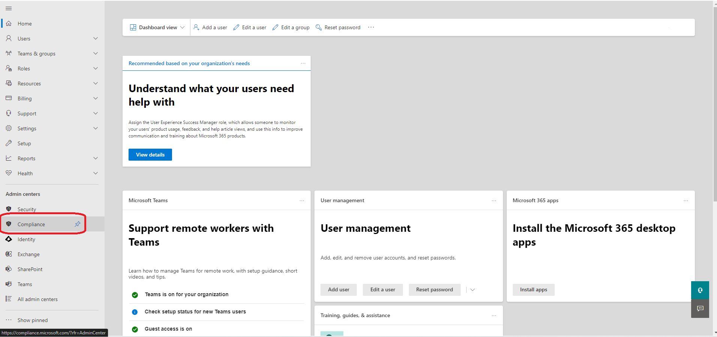Viewport: 717px width, 337px height.
Task: Click the Support headset icon
Action: click(x=9, y=113)
